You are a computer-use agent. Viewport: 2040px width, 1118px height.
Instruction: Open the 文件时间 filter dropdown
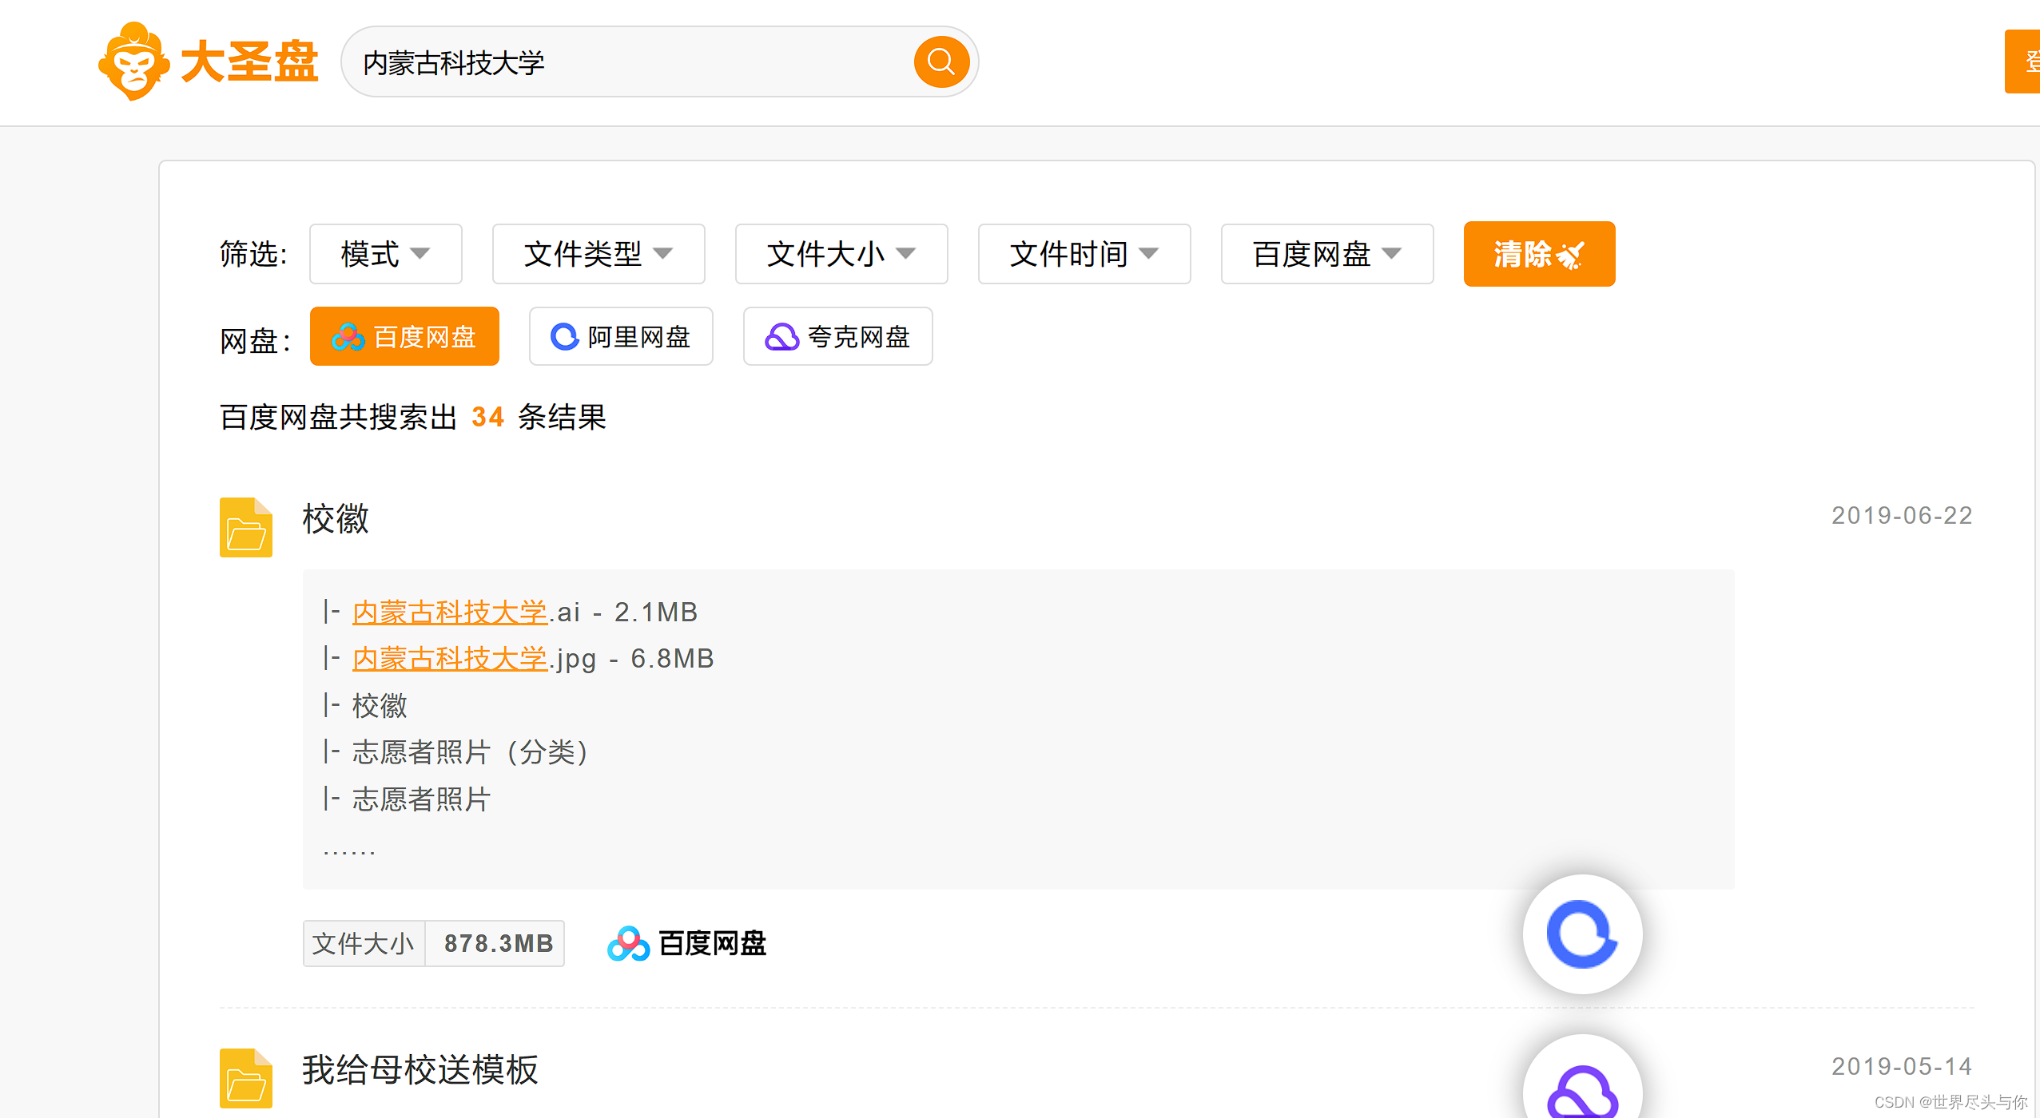pyautogui.click(x=1084, y=254)
